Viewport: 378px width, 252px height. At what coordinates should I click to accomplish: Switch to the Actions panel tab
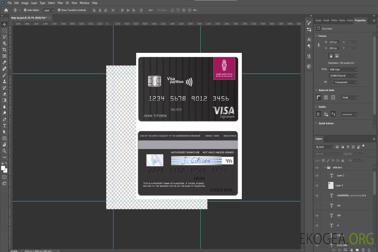point(350,20)
